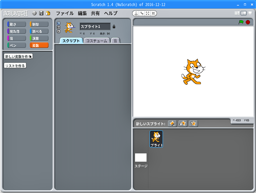Select the ペン block category

(x=17, y=45)
